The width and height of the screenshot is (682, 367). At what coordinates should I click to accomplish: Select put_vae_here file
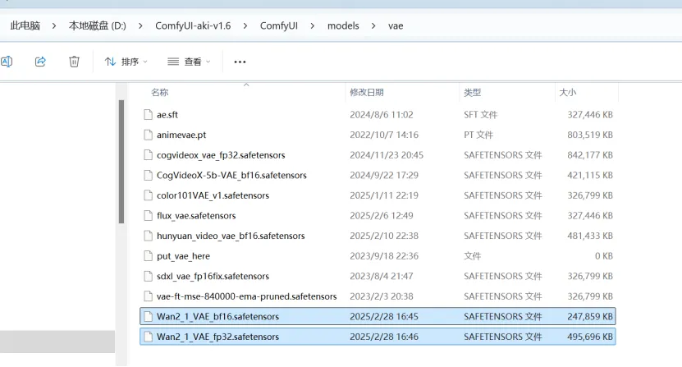378,256
